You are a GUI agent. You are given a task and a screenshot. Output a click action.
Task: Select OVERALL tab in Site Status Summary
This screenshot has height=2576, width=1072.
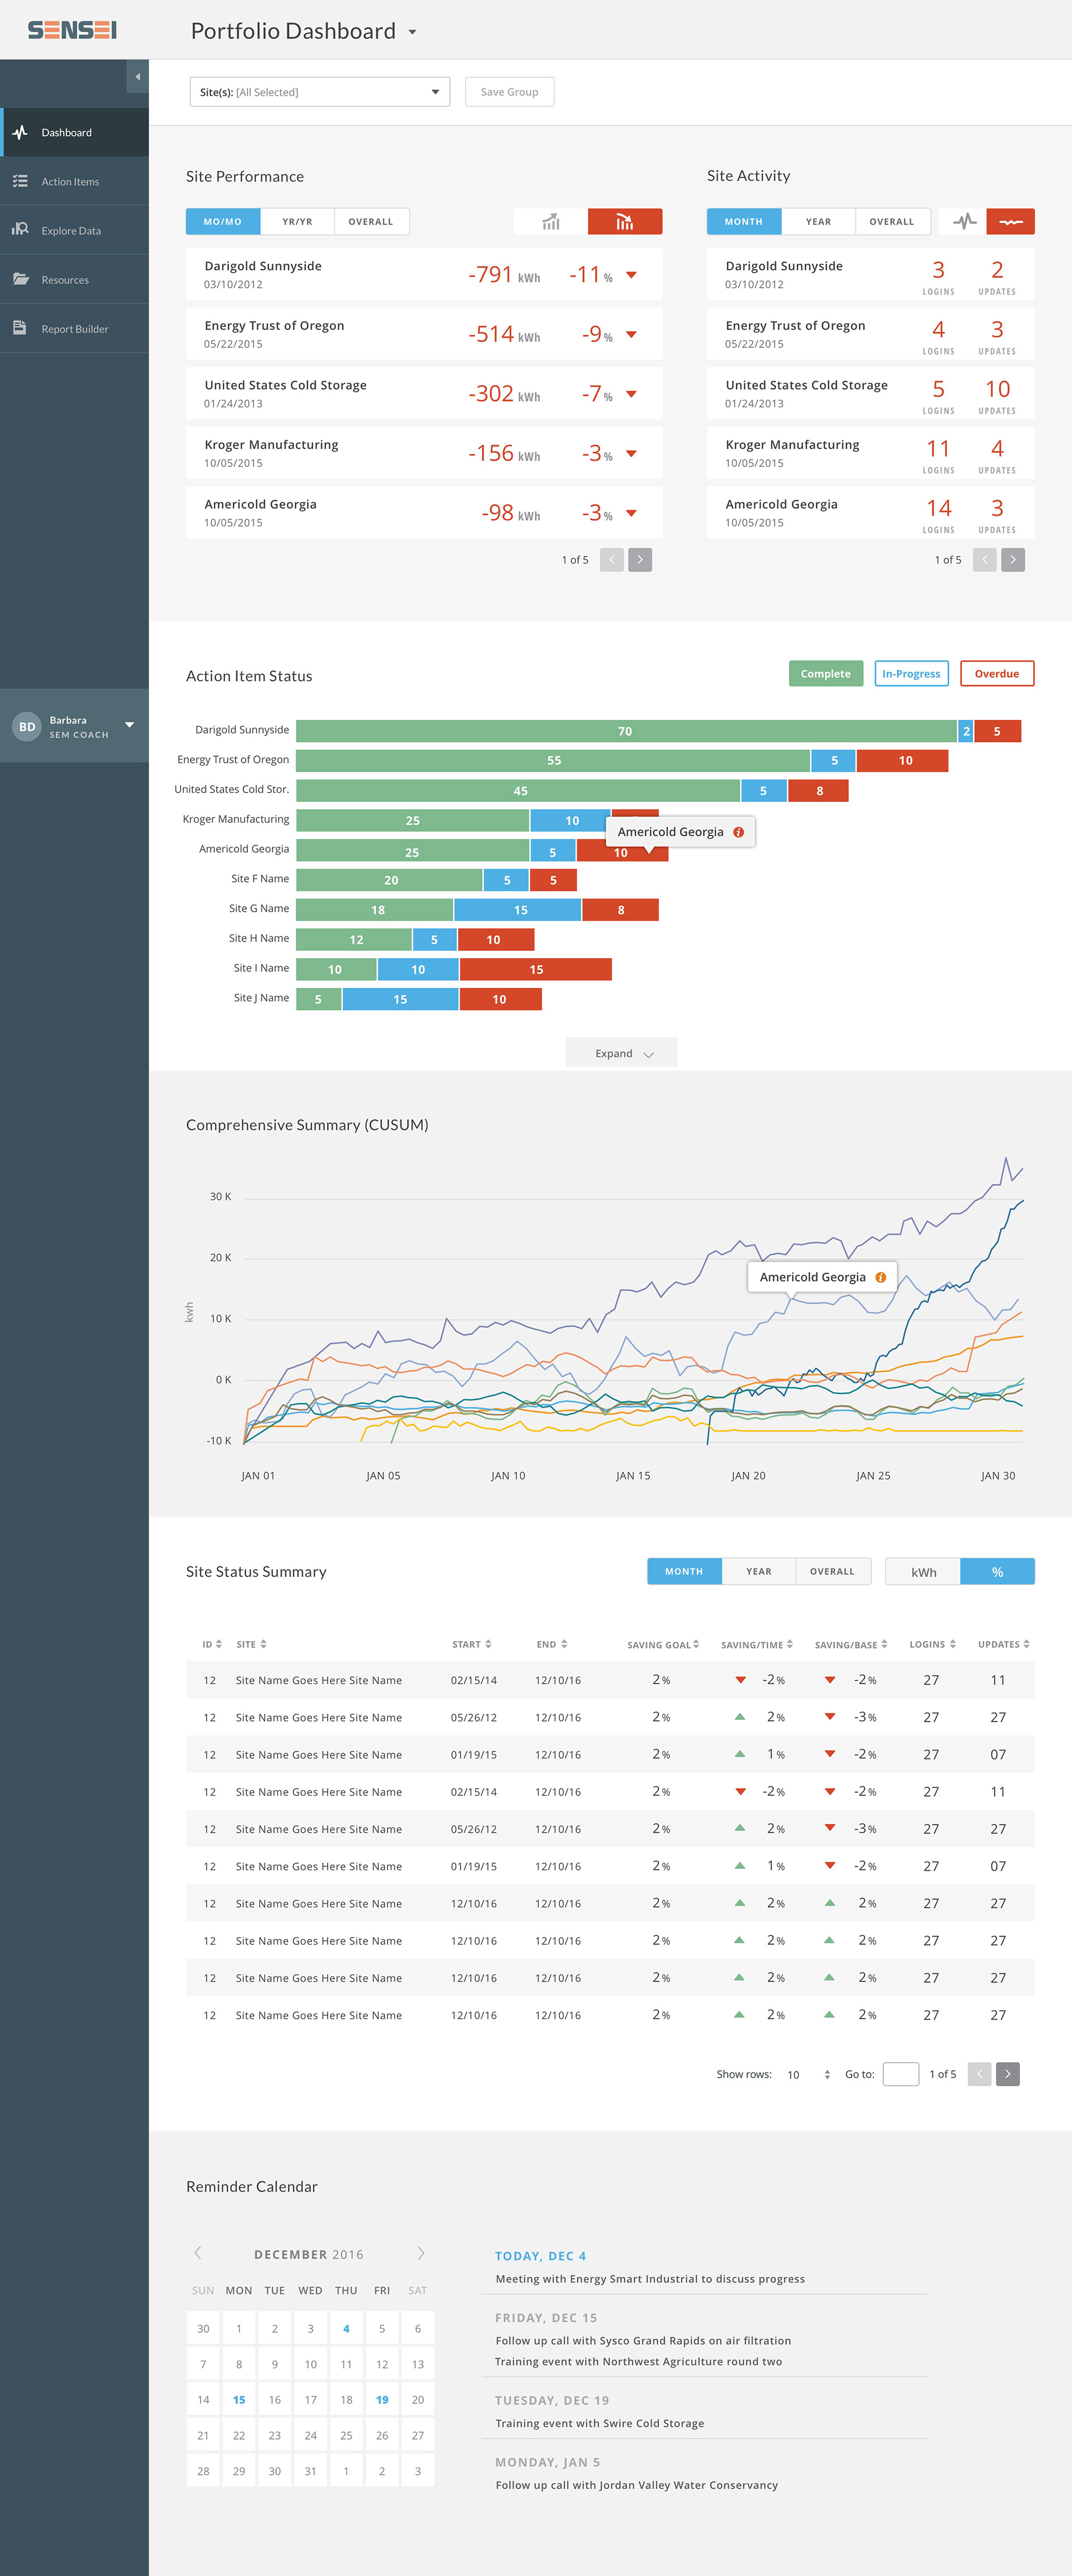pyautogui.click(x=833, y=1572)
